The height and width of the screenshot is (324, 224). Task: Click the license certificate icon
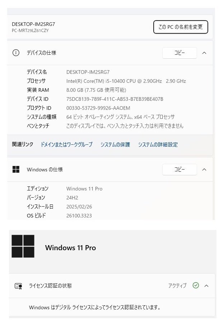click(x=18, y=286)
